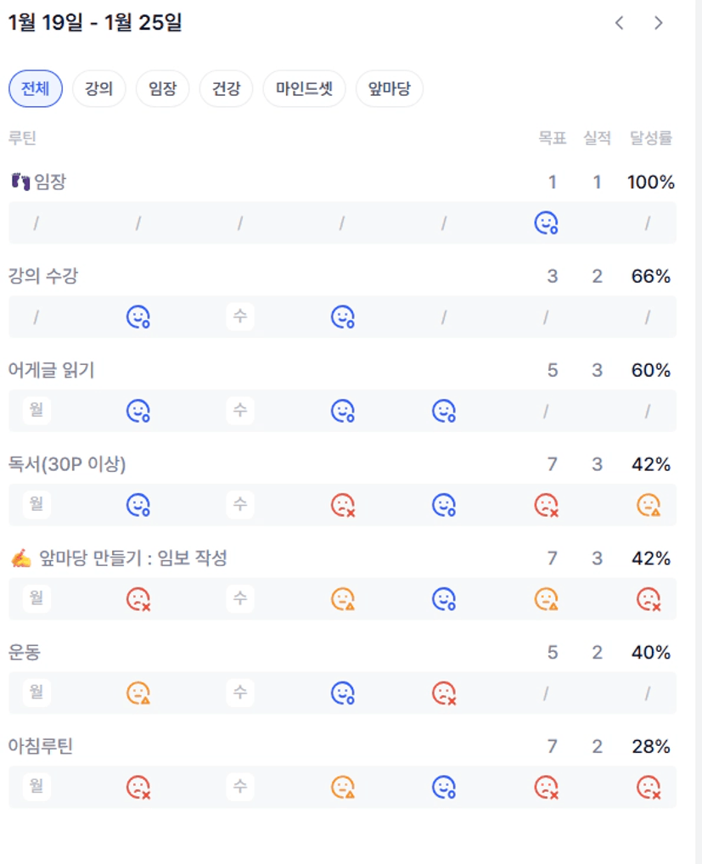The image size is (702, 864).
Task: Click Sunday's red sad face in 아침루틴 row
Action: click(649, 788)
